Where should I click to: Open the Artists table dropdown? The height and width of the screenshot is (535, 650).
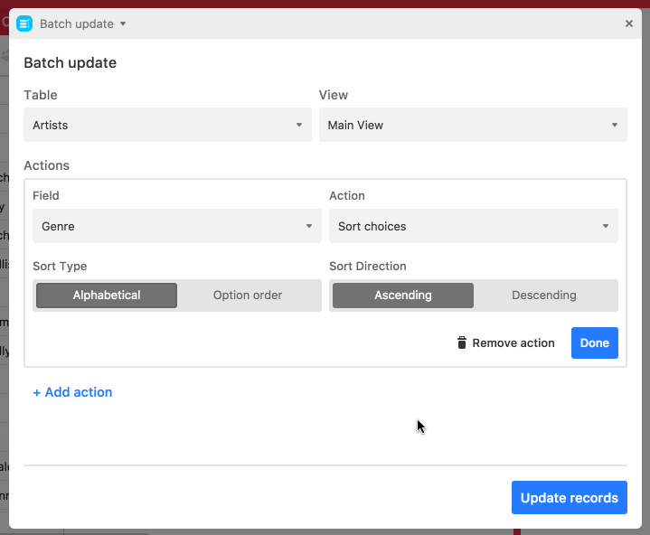(x=167, y=125)
